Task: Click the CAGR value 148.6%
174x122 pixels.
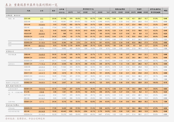Action: point(155,82)
